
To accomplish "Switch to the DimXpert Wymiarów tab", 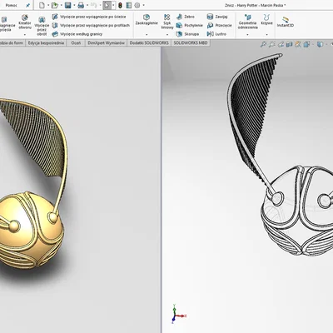I will [x=106, y=43].
